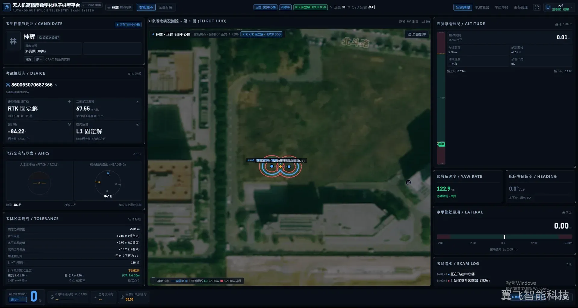Screen dimensions: 578x308
Task: Click the 多旋翼 (III类) license text
Action: pyautogui.click(x=36, y=51)
